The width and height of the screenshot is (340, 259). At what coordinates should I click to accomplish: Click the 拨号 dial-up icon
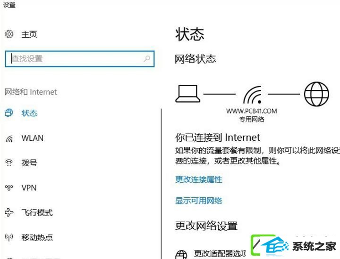[9, 162]
